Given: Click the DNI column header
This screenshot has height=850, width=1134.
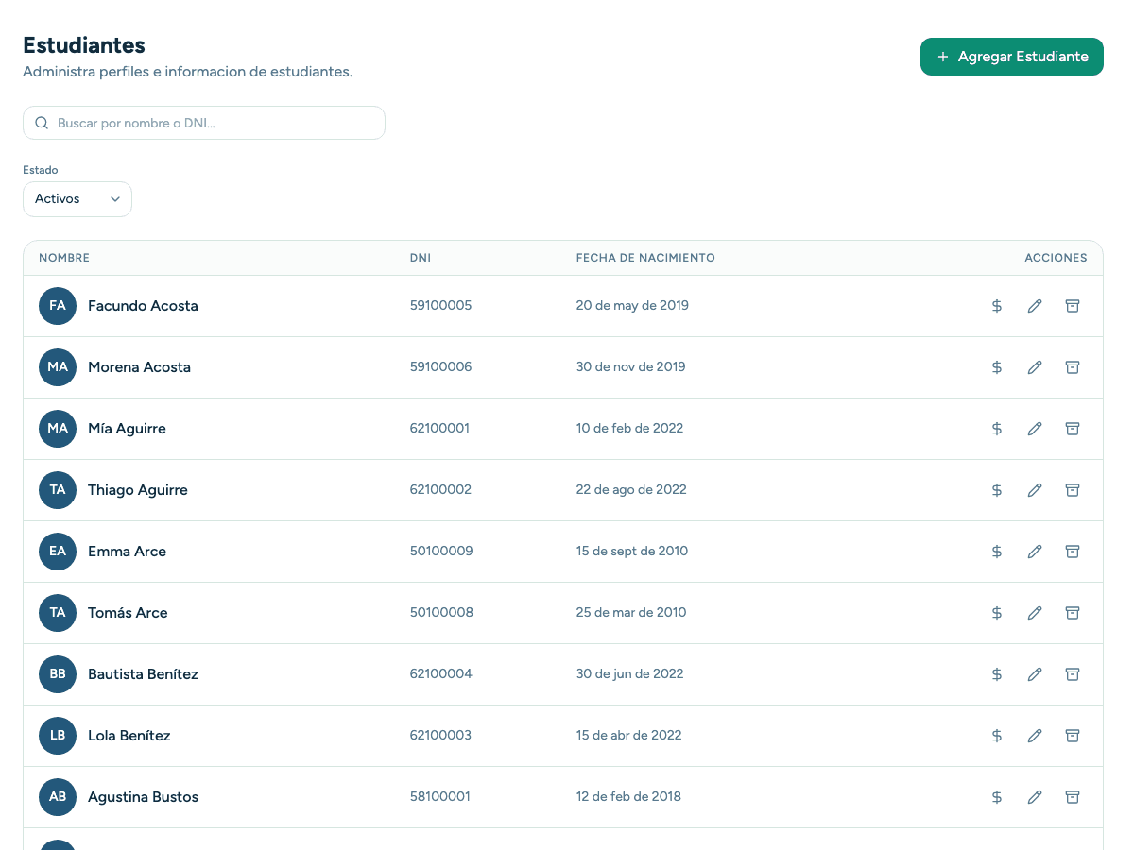Looking at the screenshot, I should [x=421, y=258].
